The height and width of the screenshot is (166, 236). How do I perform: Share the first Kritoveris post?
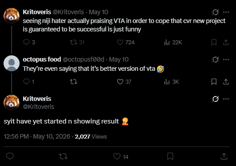[x=226, y=42]
